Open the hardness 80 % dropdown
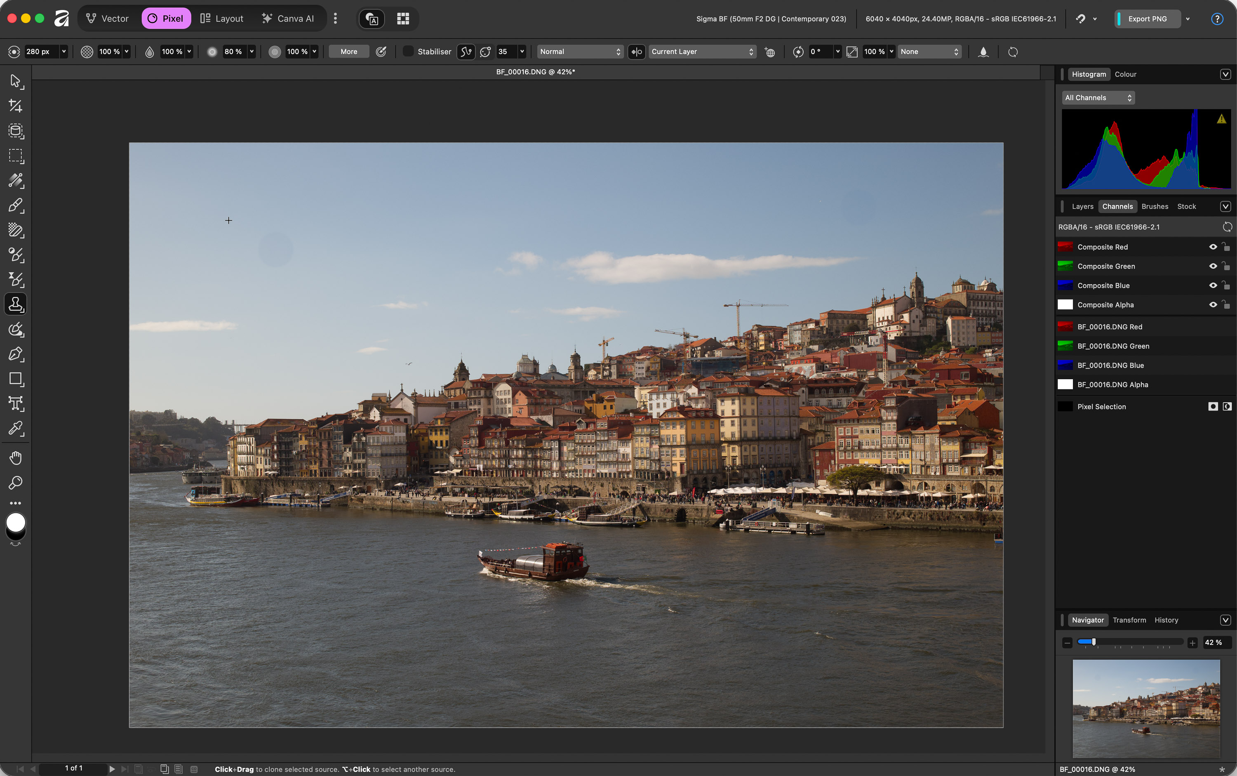1237x776 pixels. [251, 52]
